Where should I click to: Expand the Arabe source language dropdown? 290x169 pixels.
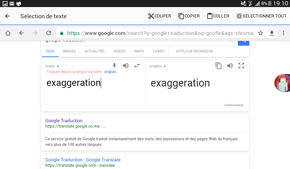pos(52,66)
